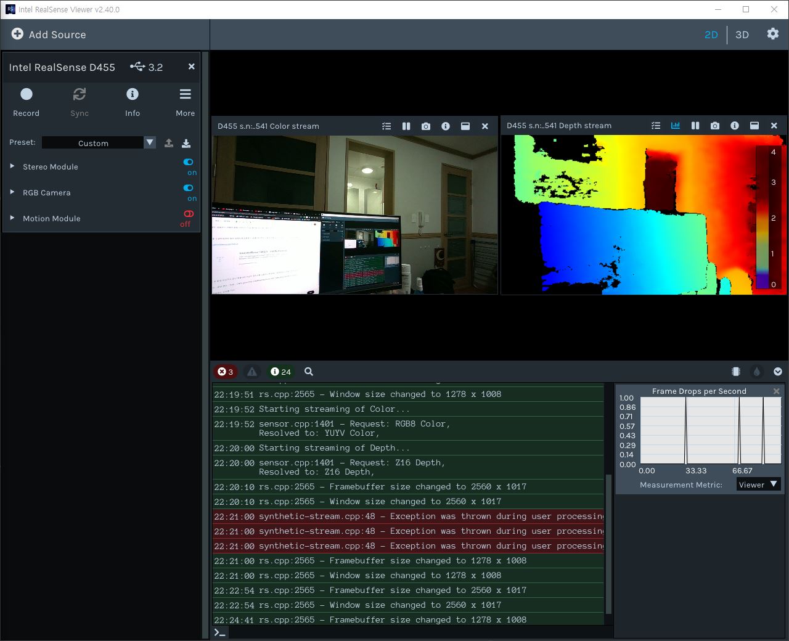The width and height of the screenshot is (789, 641).
Task: Minimize the Depth stream window icon
Action: point(754,125)
